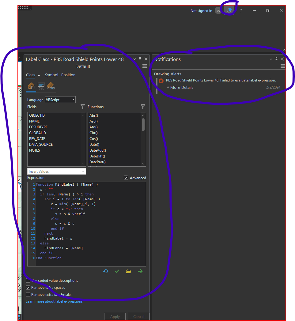Screen dimensions: 295x321
Task: Switch to the Symbol tab
Action: pos(51,75)
